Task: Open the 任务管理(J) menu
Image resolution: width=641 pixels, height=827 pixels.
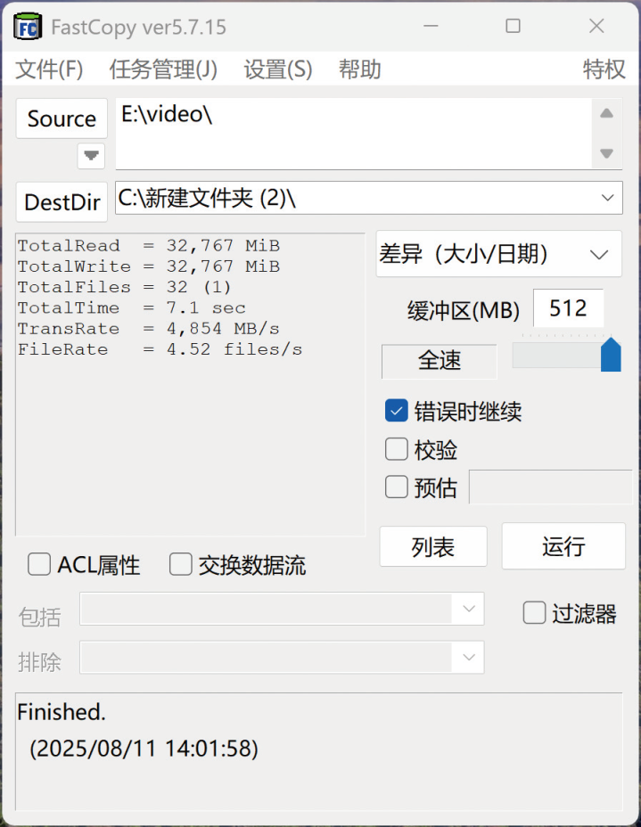Action: click(x=163, y=70)
